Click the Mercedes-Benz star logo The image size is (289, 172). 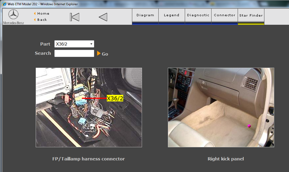(x=13, y=14)
